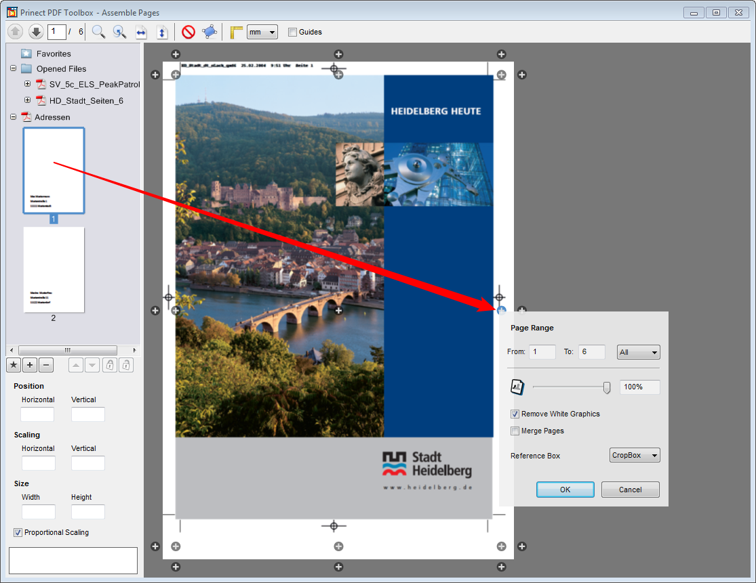Click the magnifying glass zoom tool
Image resolution: width=756 pixels, height=583 pixels.
tap(99, 32)
